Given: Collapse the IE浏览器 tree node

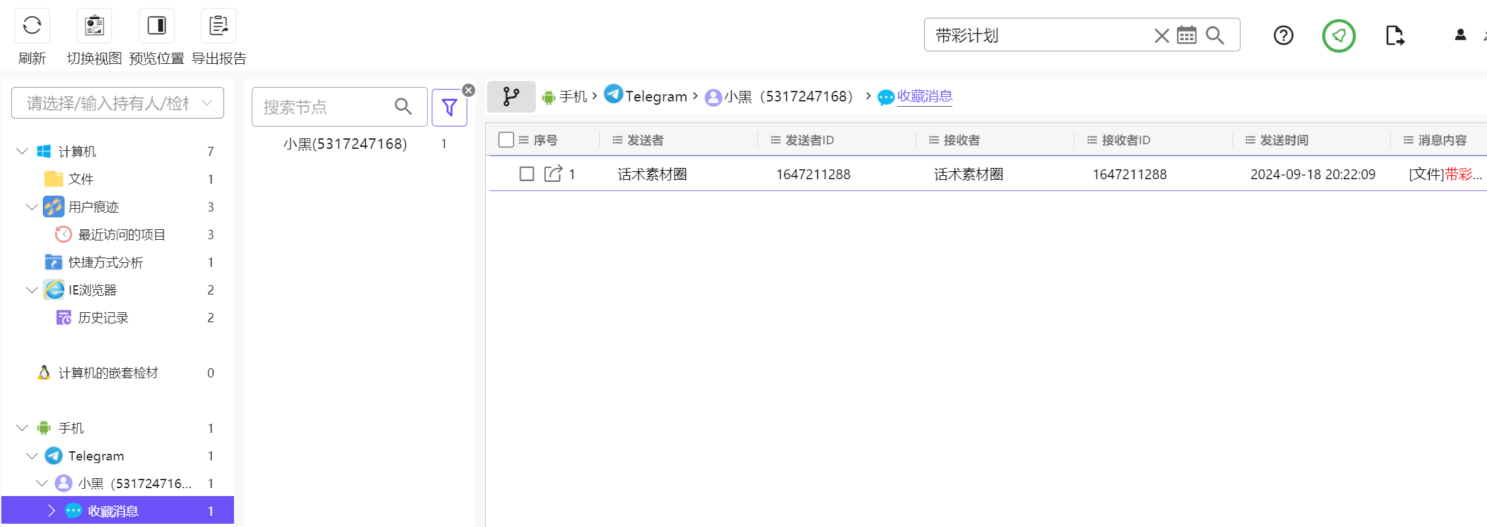Looking at the screenshot, I should (x=32, y=290).
